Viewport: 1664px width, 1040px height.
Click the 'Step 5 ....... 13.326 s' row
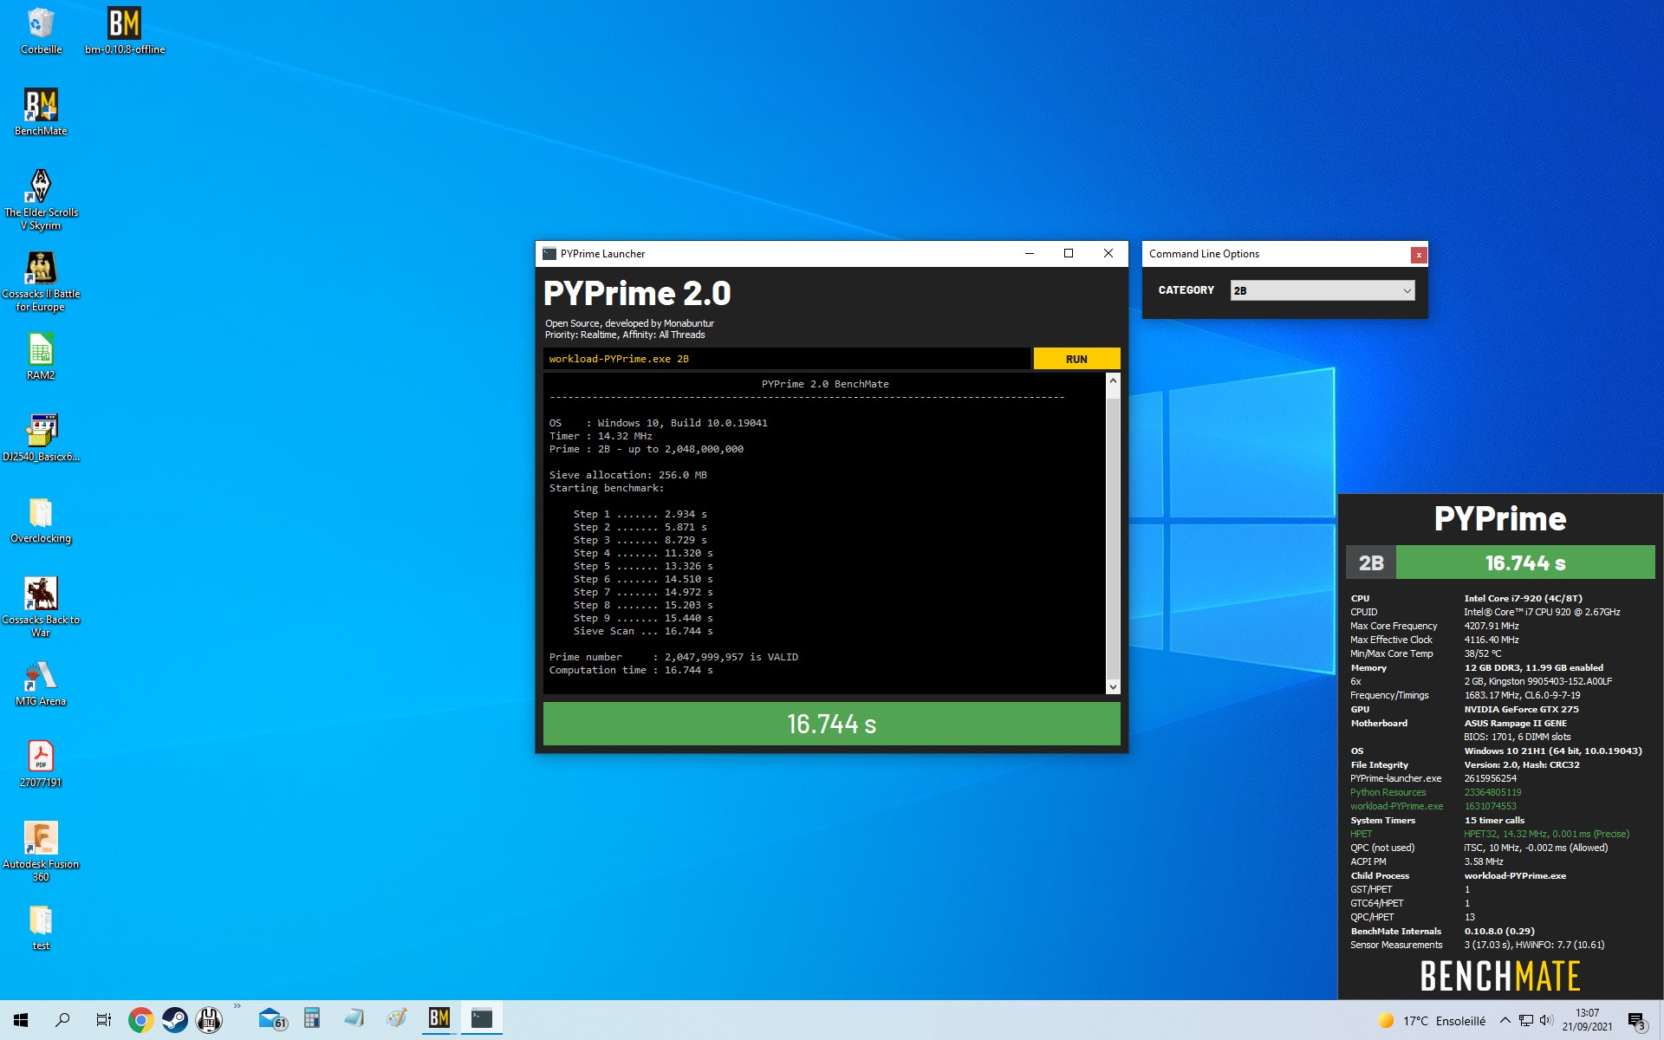pos(643,566)
